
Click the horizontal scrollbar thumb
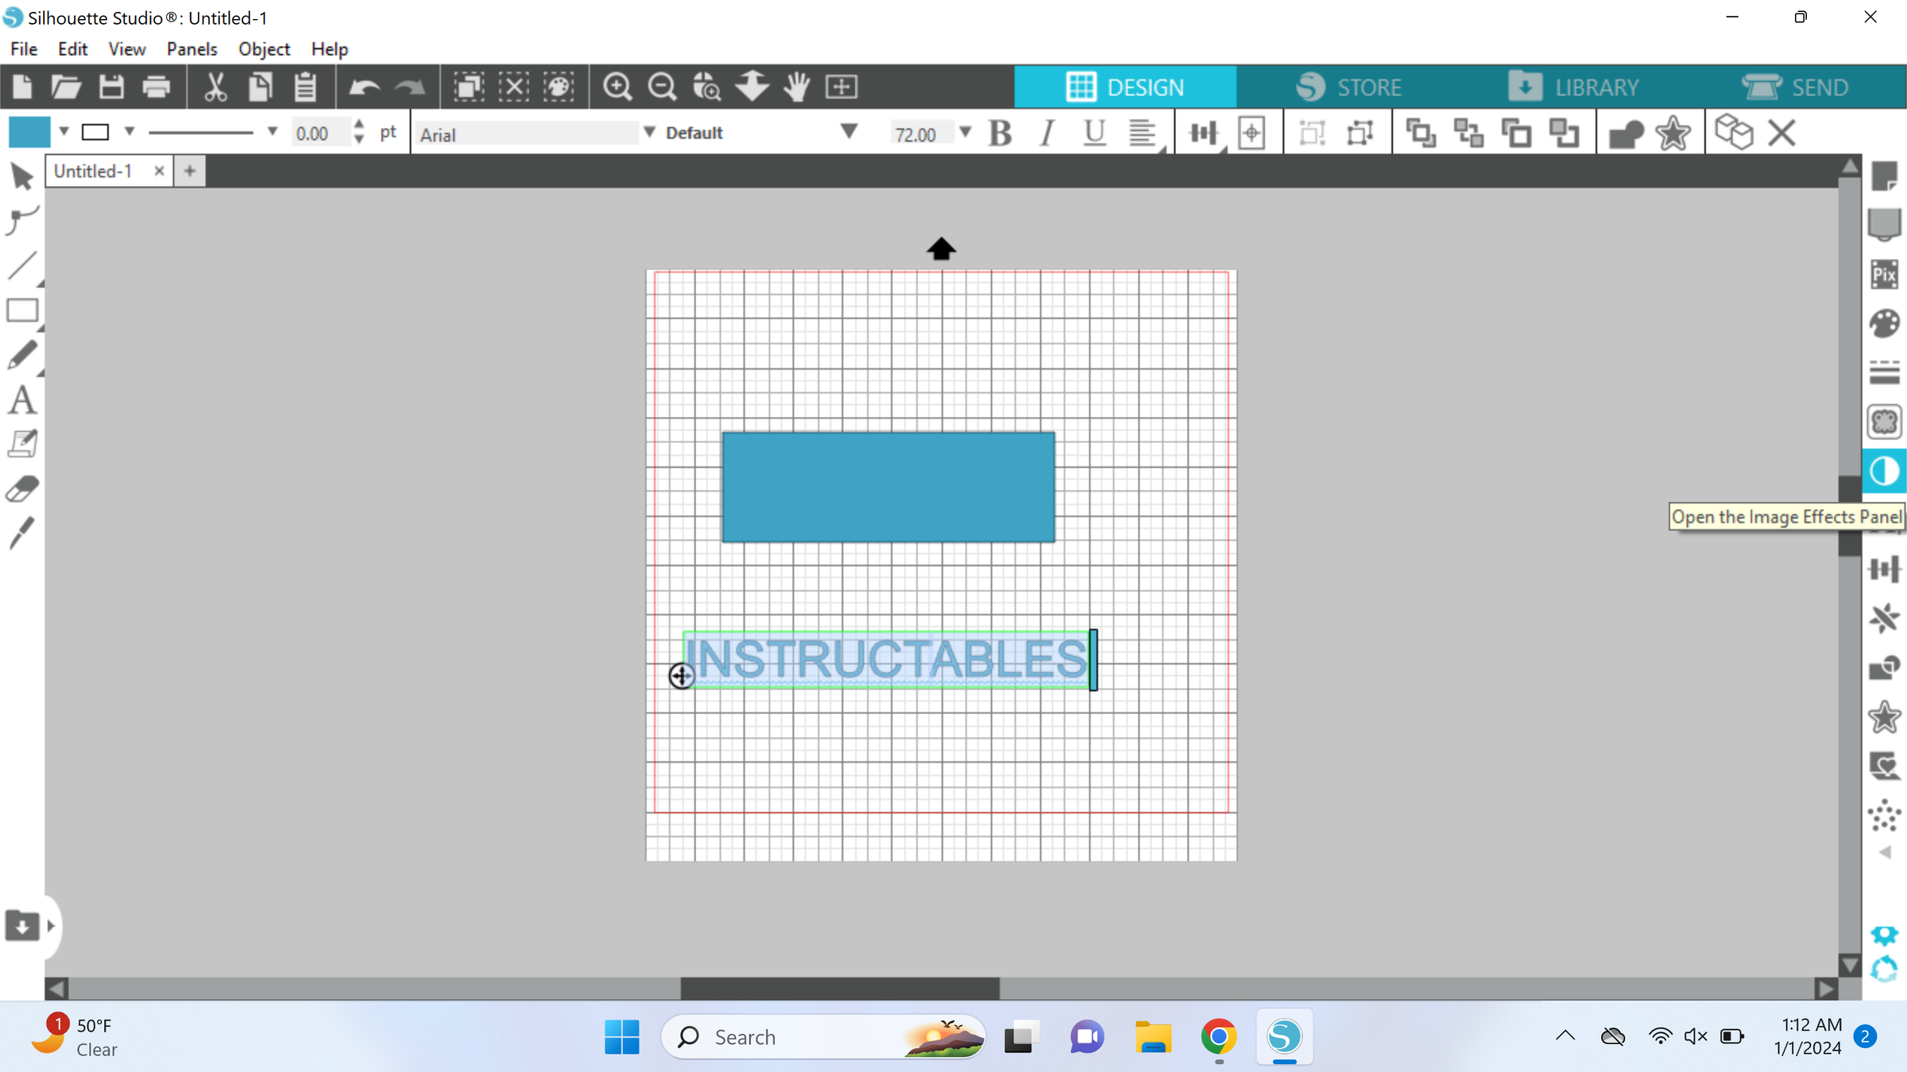point(840,989)
